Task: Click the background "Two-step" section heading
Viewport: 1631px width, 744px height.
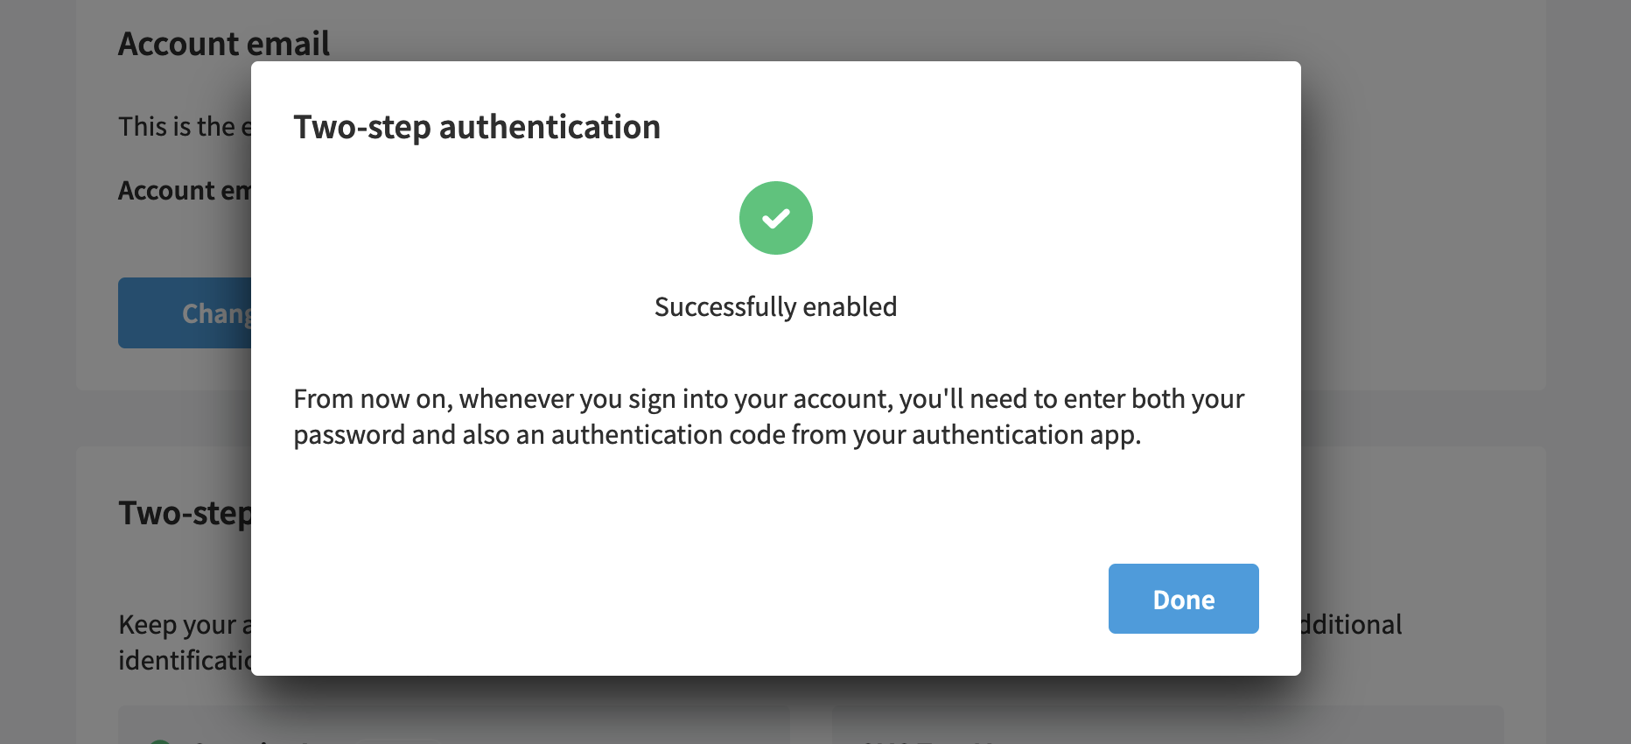Action: pyautogui.click(x=185, y=513)
